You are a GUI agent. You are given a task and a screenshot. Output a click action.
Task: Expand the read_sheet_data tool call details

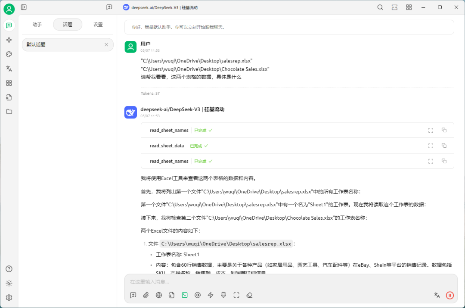point(431,146)
